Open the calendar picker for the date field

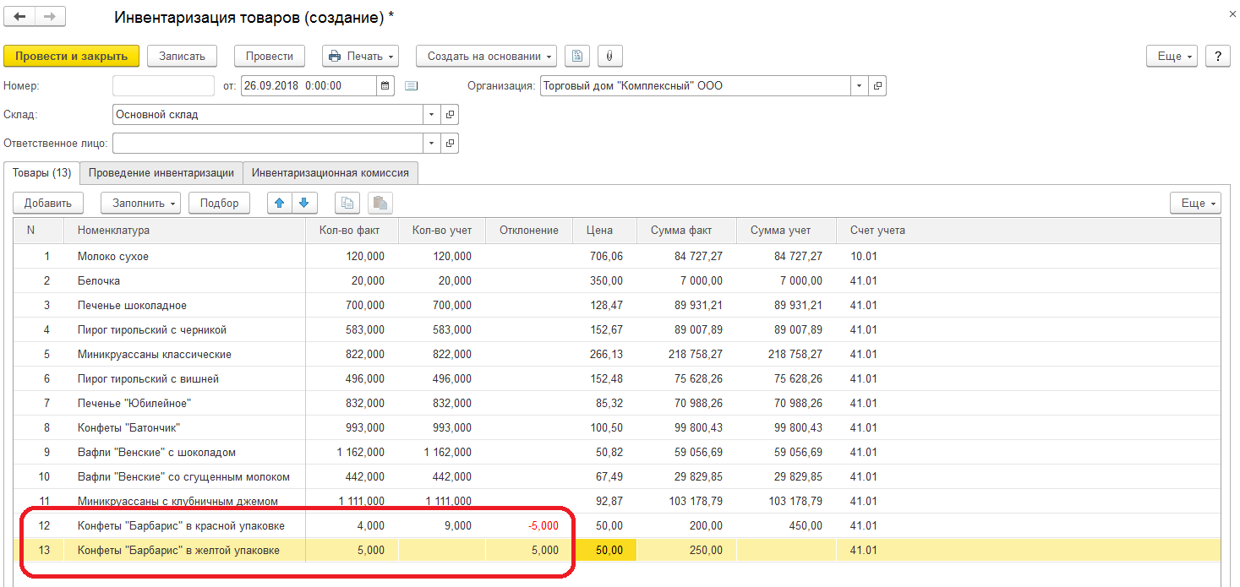click(x=385, y=86)
